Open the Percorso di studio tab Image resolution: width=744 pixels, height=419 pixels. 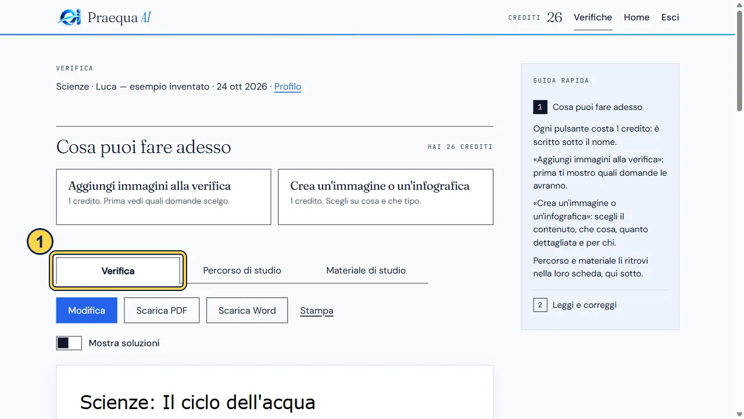(242, 271)
